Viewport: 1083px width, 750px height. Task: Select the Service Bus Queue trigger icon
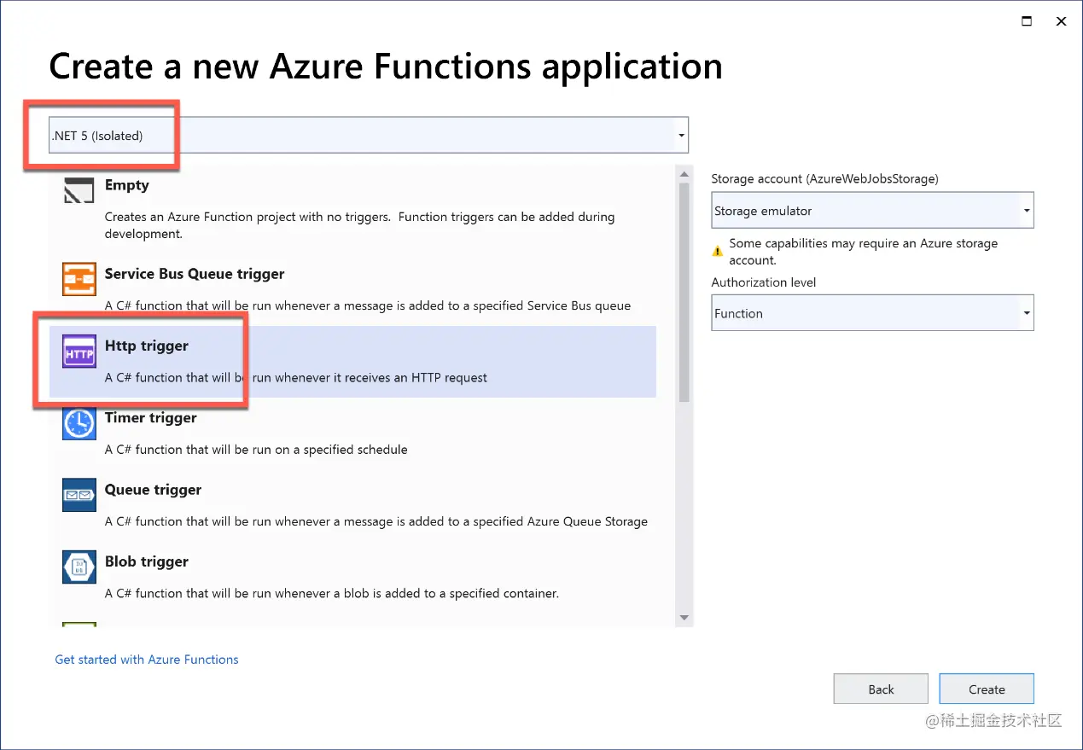(x=79, y=279)
